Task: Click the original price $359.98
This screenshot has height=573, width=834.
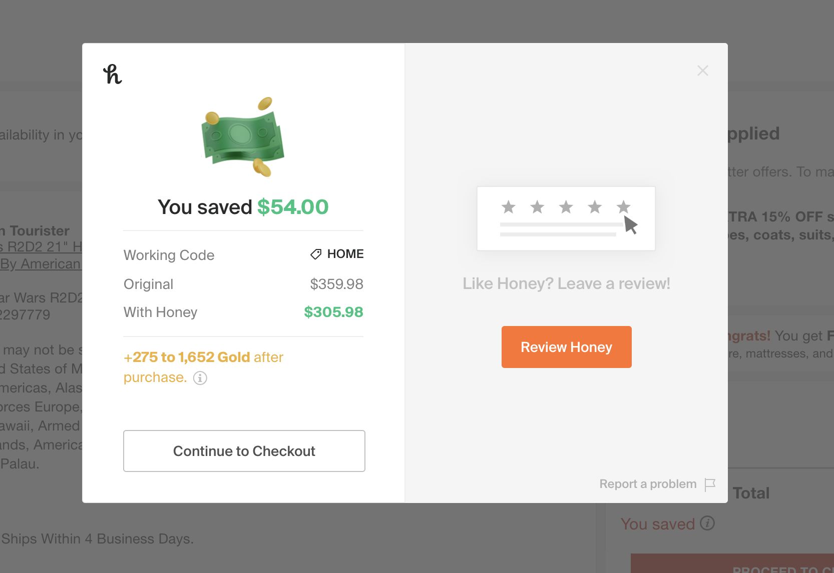Action: tap(336, 284)
